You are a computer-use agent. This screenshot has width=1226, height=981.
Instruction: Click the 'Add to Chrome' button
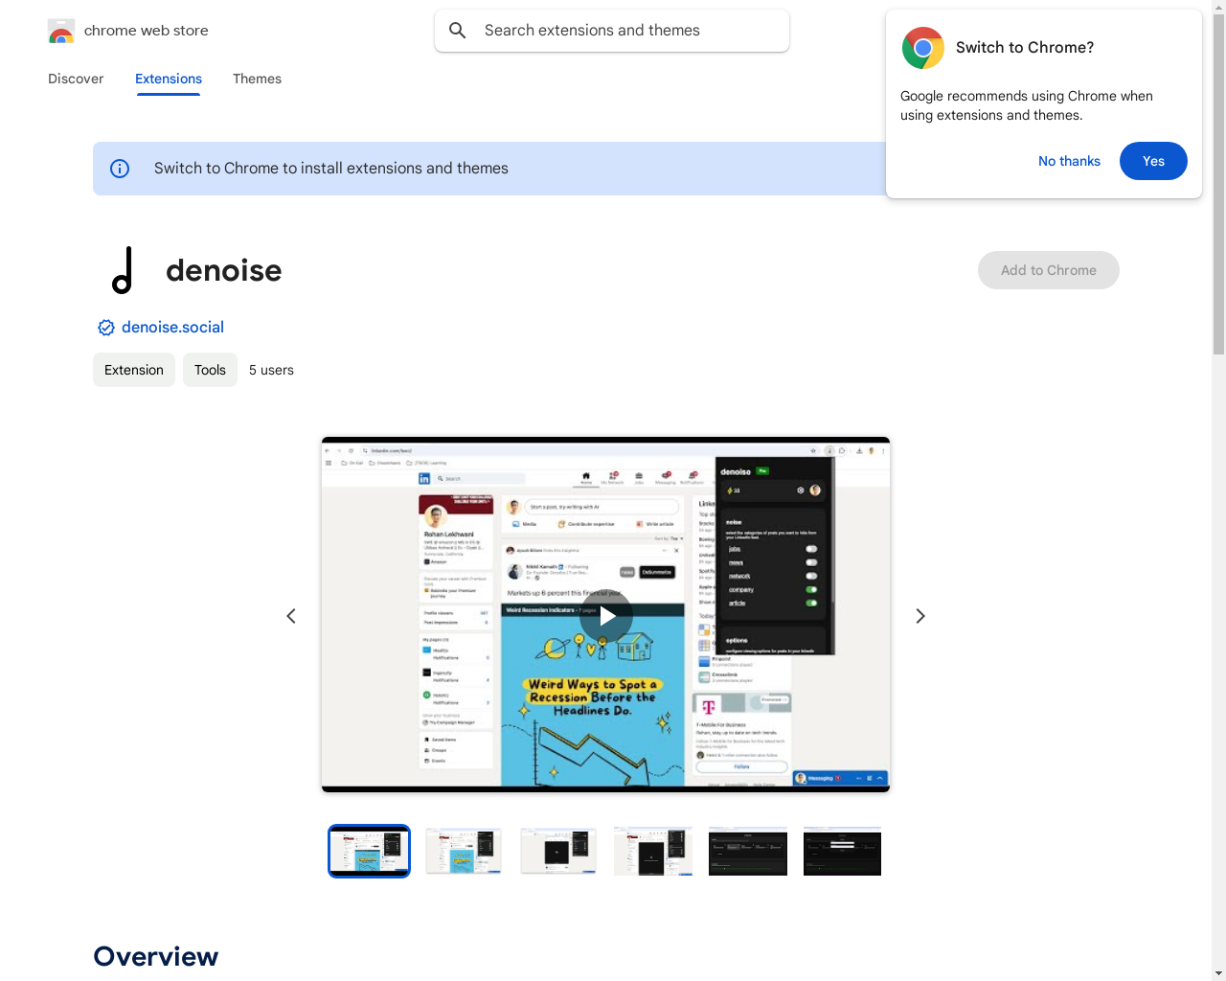tap(1049, 270)
